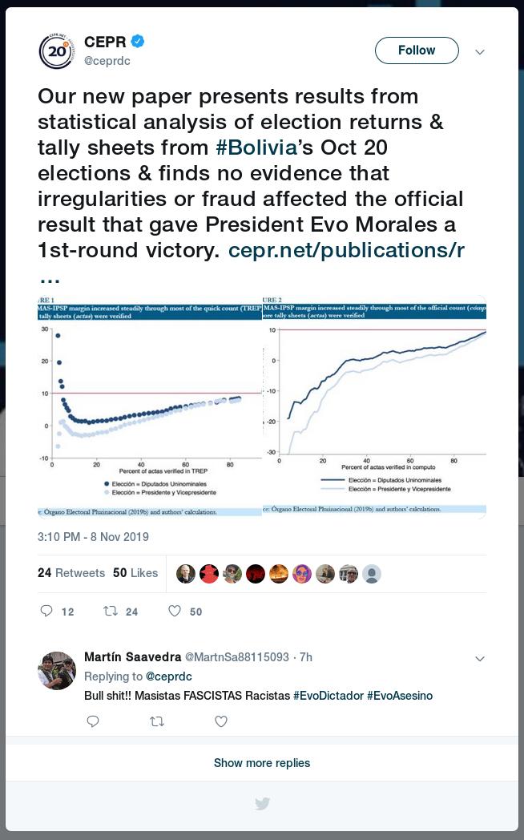
Task: Open Martín Saavedra's profile picture
Action: [57, 671]
